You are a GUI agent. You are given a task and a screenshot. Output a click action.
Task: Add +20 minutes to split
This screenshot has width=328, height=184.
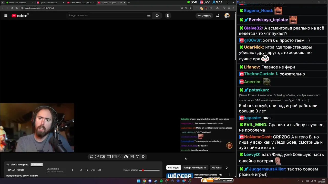point(99,170)
